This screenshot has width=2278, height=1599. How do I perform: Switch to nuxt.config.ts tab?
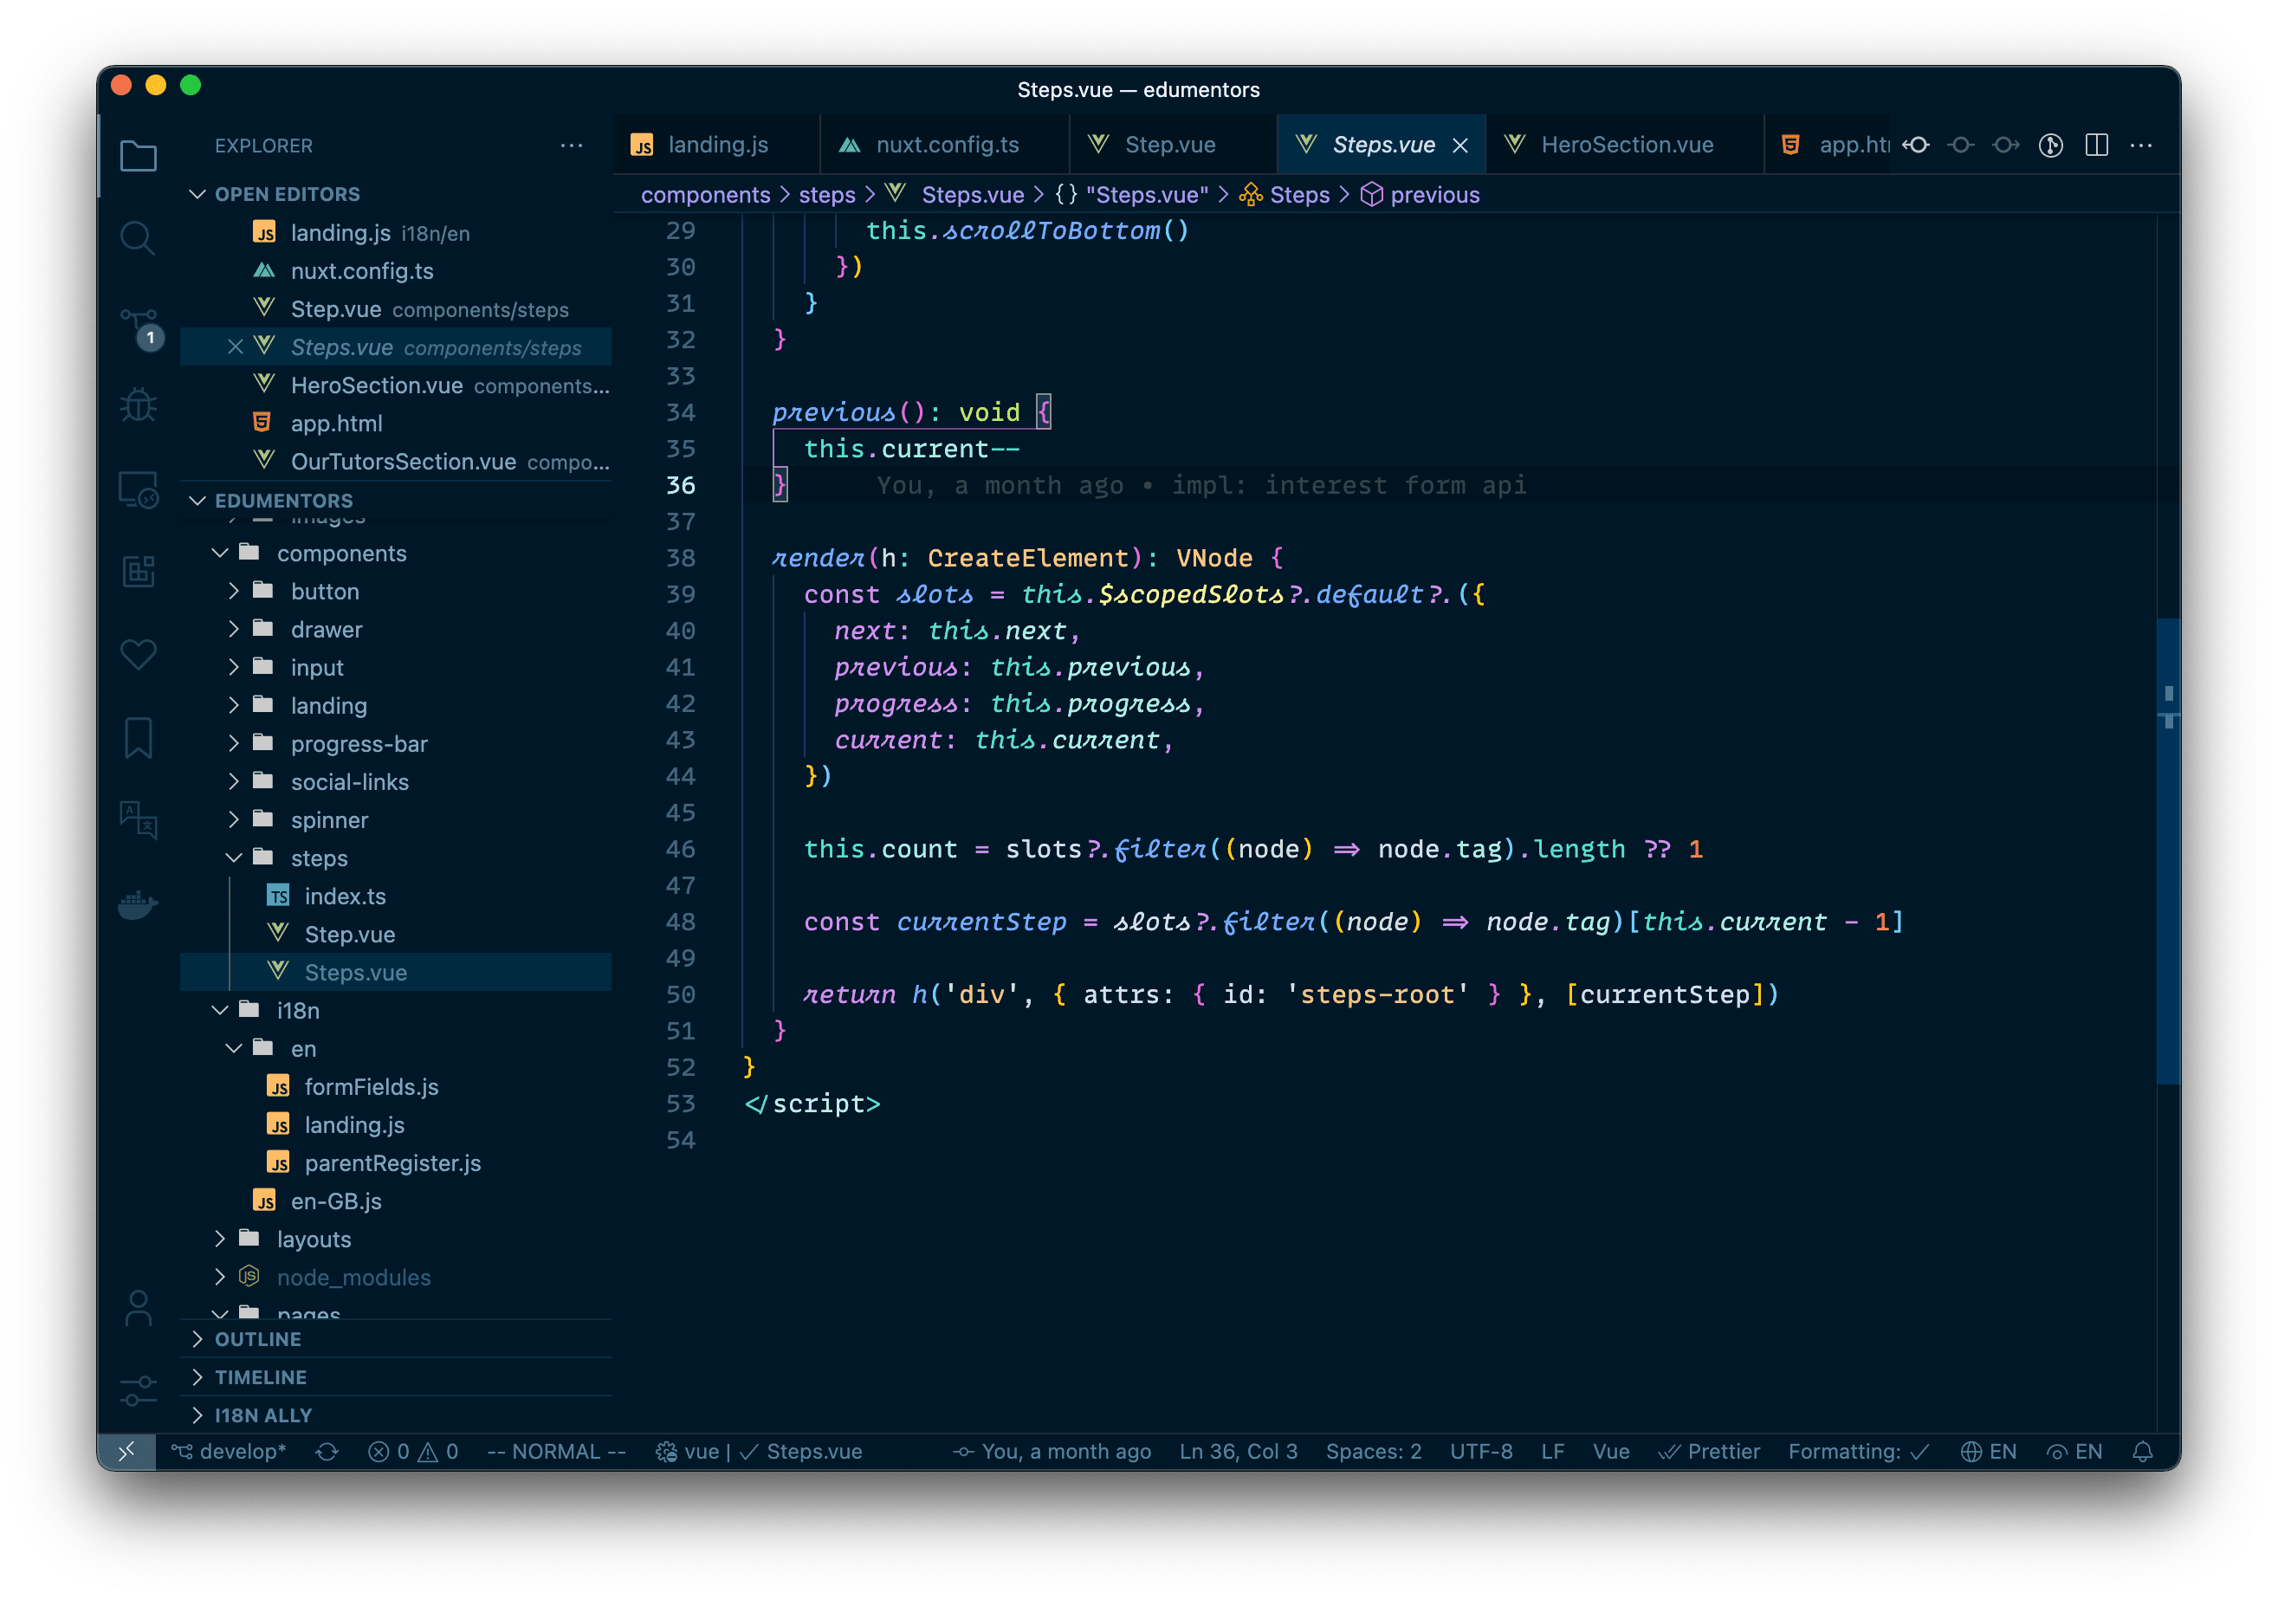tap(944, 145)
